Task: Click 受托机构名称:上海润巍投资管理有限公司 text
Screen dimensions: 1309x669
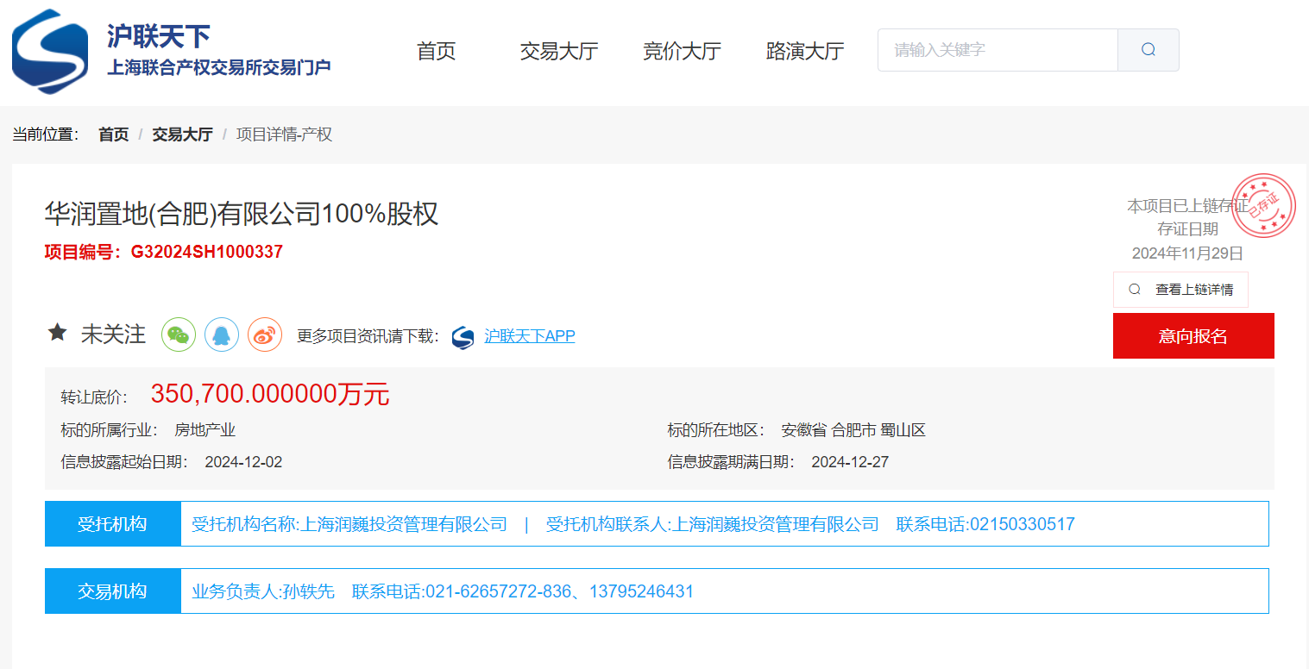Action: click(349, 524)
